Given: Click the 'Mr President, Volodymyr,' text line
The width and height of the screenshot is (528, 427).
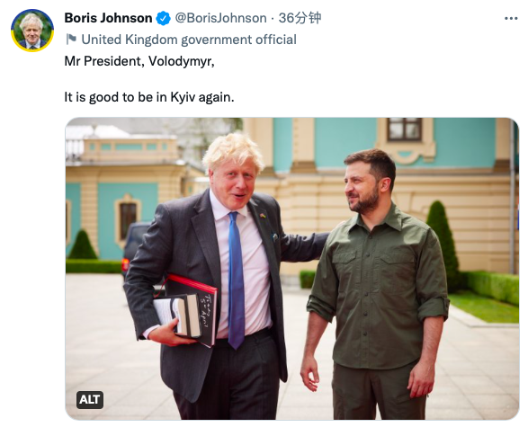Looking at the screenshot, I should 139,61.
